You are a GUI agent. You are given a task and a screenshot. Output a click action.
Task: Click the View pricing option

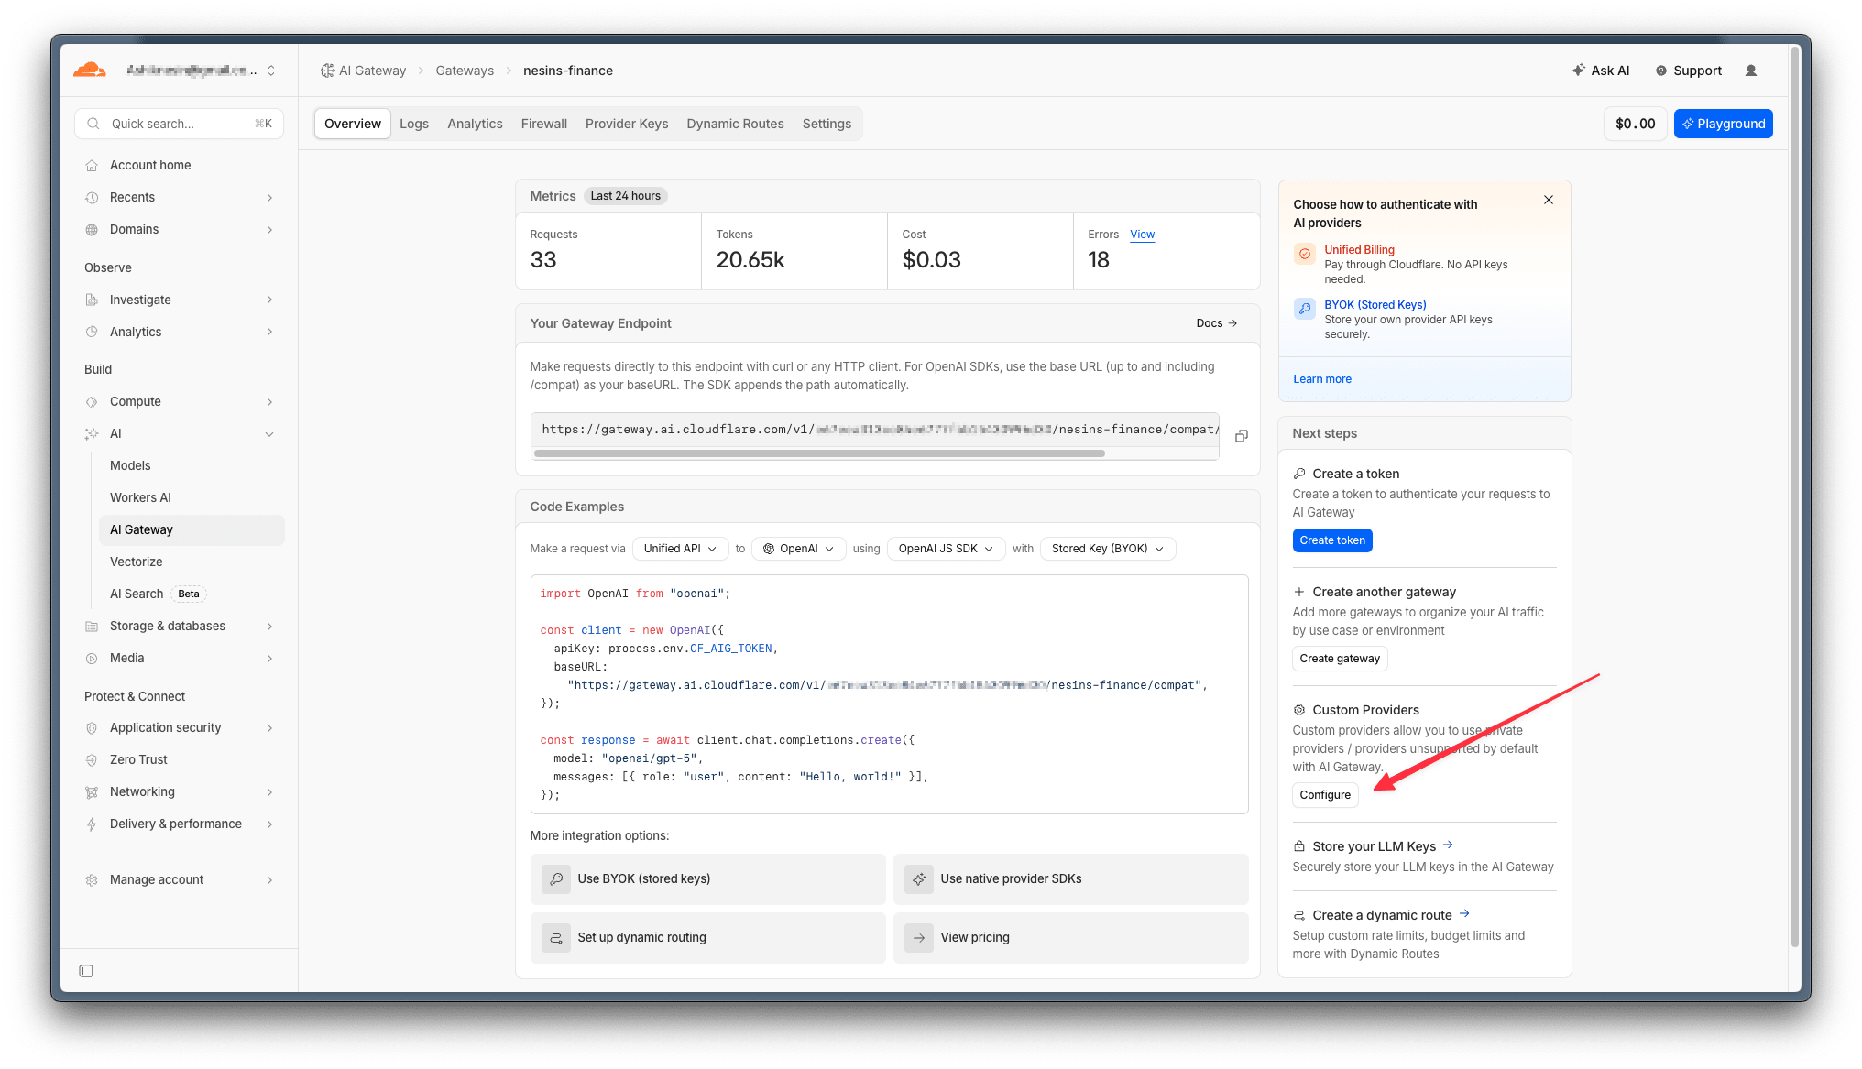1070,938
